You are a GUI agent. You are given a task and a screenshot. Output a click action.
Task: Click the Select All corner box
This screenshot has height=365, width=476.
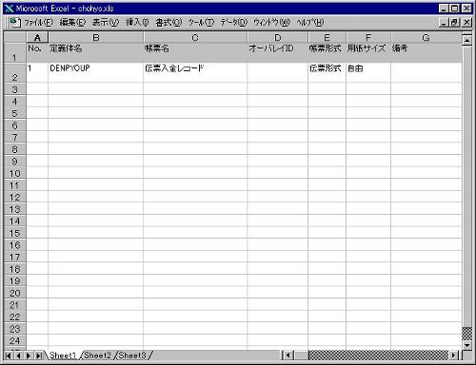click(15, 38)
